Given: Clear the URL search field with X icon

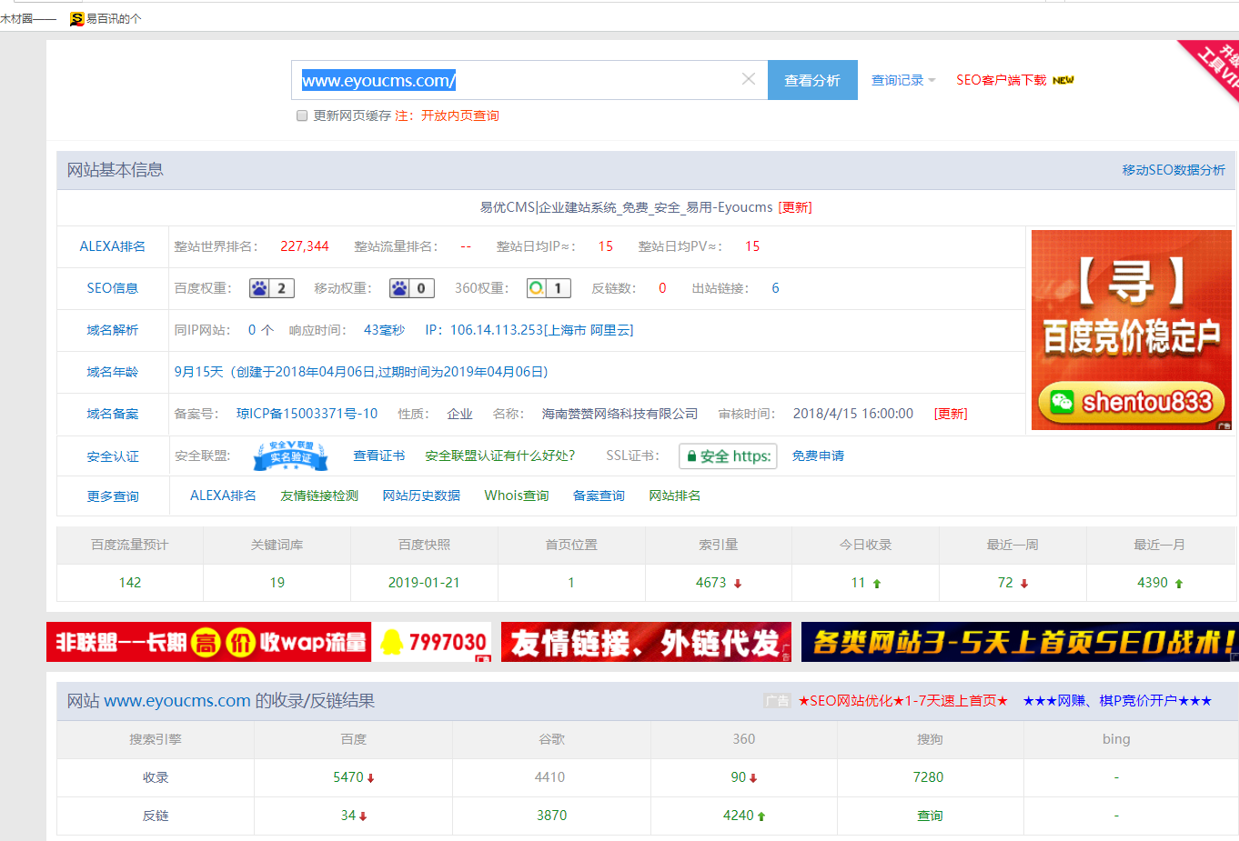Looking at the screenshot, I should (748, 79).
